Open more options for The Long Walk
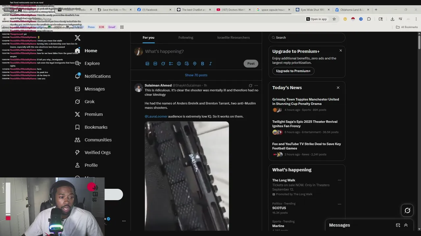The image size is (421, 236). coord(339,180)
